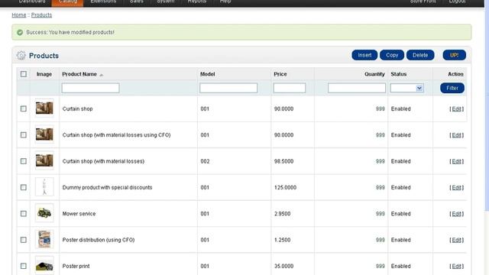Open the Curtain shop CFO losses thumbnail
This screenshot has height=275, width=489.
[44, 134]
